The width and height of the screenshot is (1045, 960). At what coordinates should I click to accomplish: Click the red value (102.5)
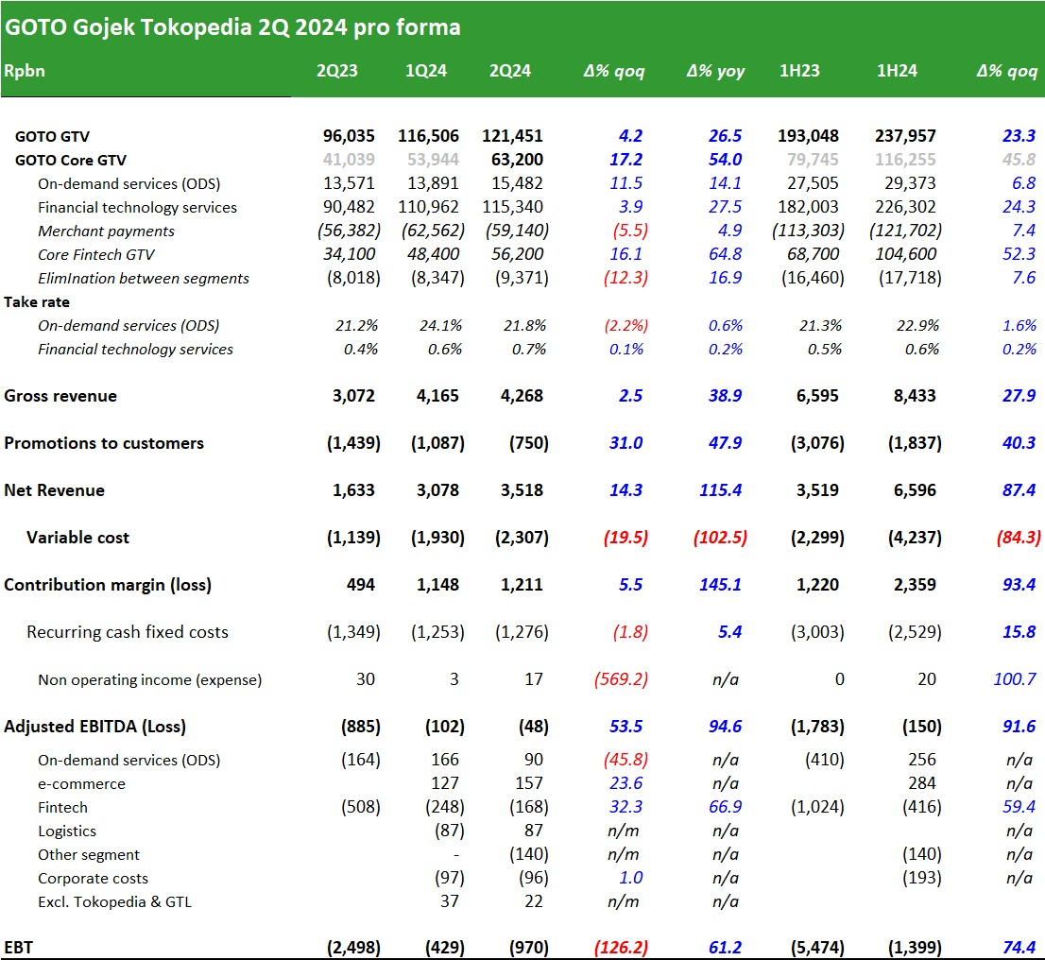pos(720,538)
